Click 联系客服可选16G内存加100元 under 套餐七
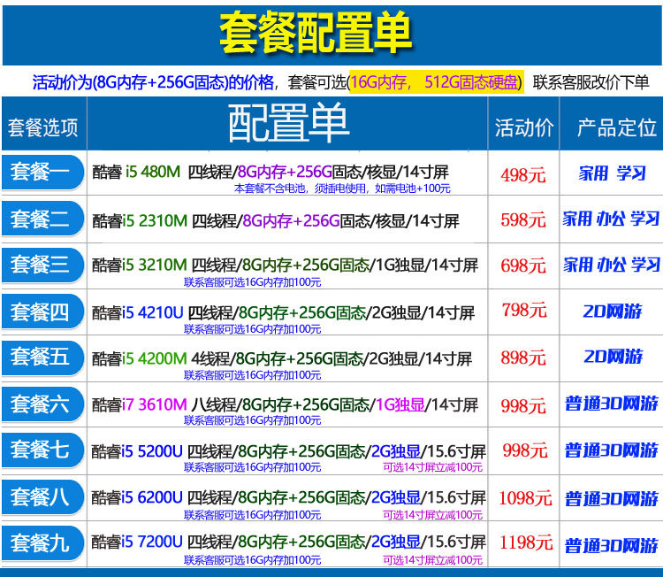The width and height of the screenshot is (663, 577). pos(253,467)
